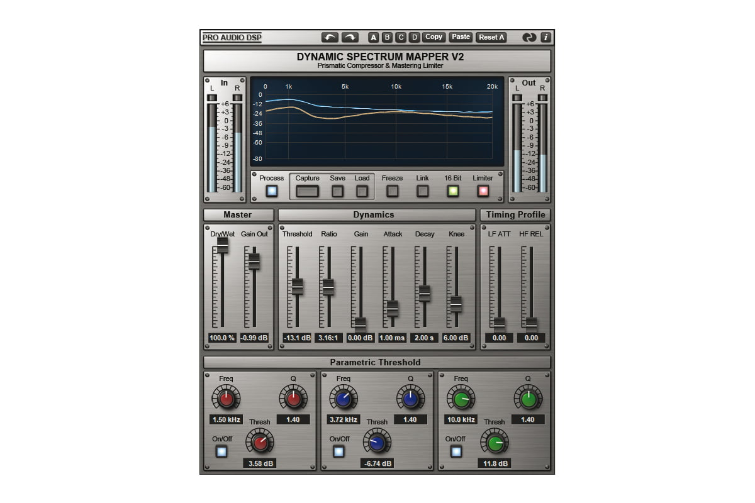Click the LF ATT fader handle
755x503 pixels.
coord(500,325)
